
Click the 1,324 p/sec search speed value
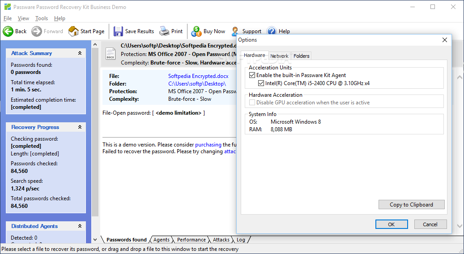point(25,189)
